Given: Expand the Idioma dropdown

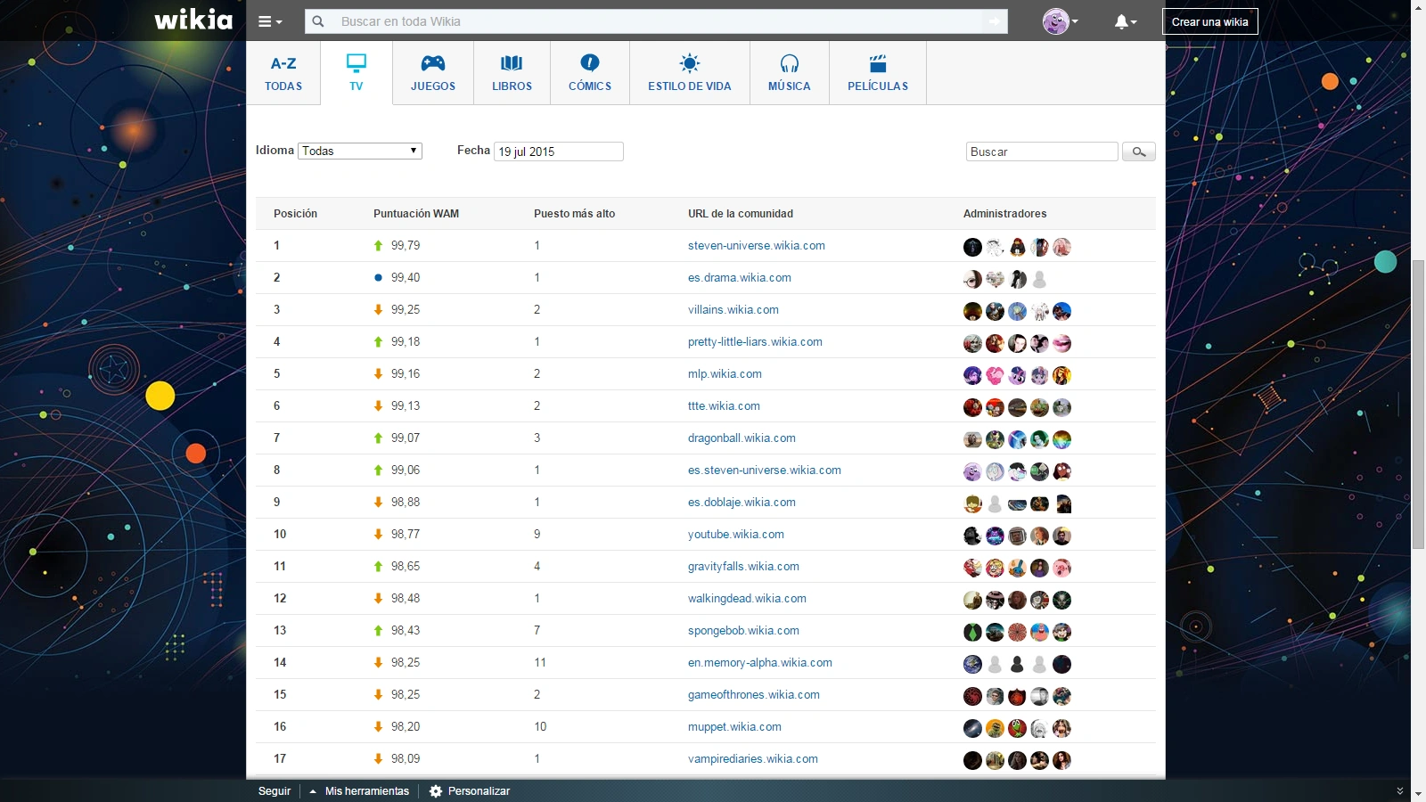Looking at the screenshot, I should 360,151.
